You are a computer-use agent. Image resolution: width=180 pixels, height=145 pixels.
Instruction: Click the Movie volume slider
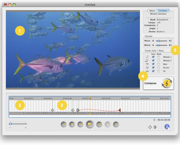161,45
